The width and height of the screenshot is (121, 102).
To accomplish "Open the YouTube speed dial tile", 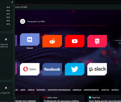I will tap(75, 41).
